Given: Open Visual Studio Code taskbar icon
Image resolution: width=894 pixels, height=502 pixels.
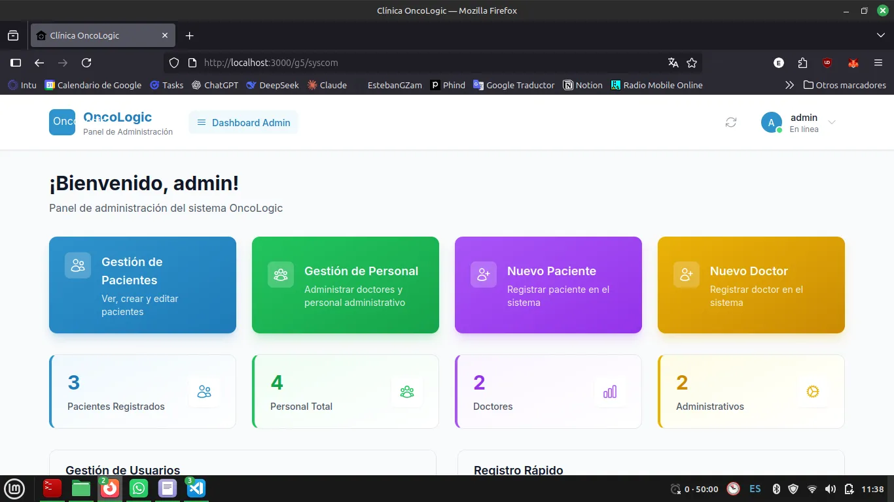Looking at the screenshot, I should point(196,488).
